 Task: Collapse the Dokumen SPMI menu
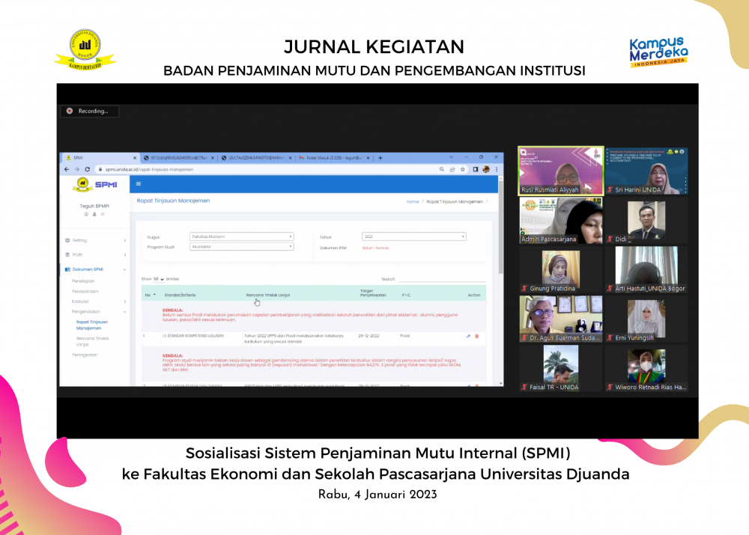(x=124, y=269)
